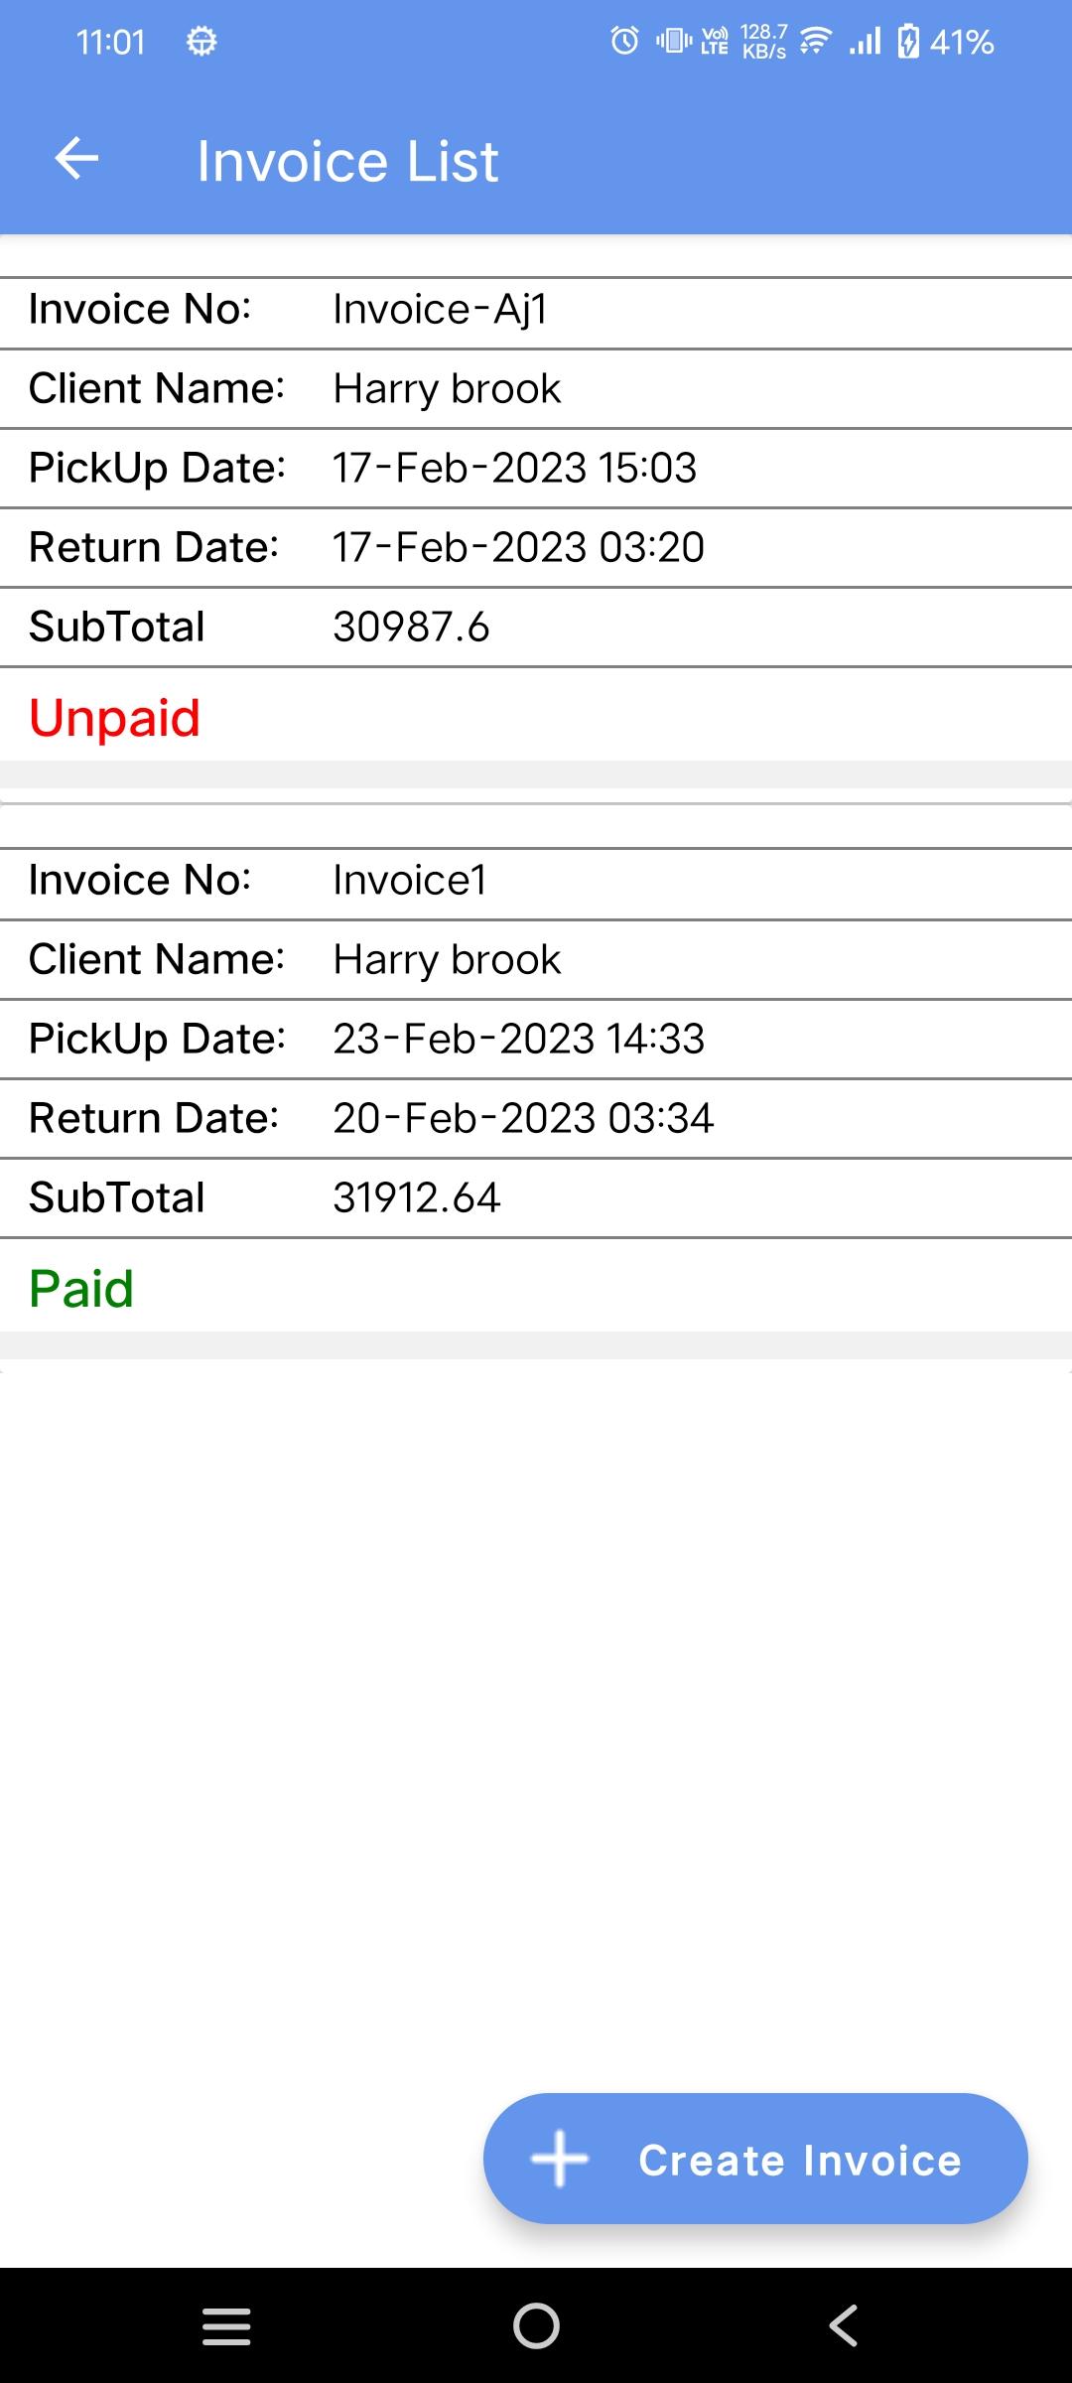Tap the plus icon on Create Invoice
The width and height of the screenshot is (1072, 2383).
tap(560, 2159)
